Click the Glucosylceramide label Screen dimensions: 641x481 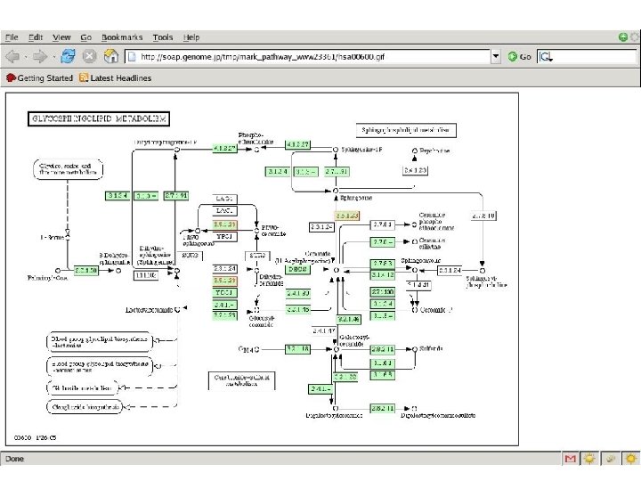click(261, 321)
